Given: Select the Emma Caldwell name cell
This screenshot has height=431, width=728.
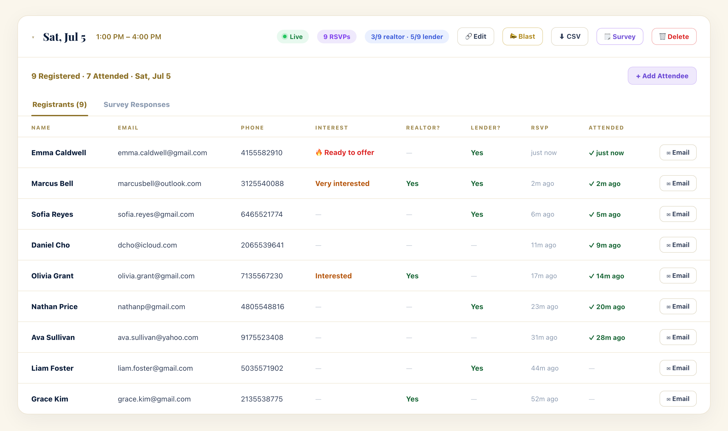Looking at the screenshot, I should tap(59, 153).
